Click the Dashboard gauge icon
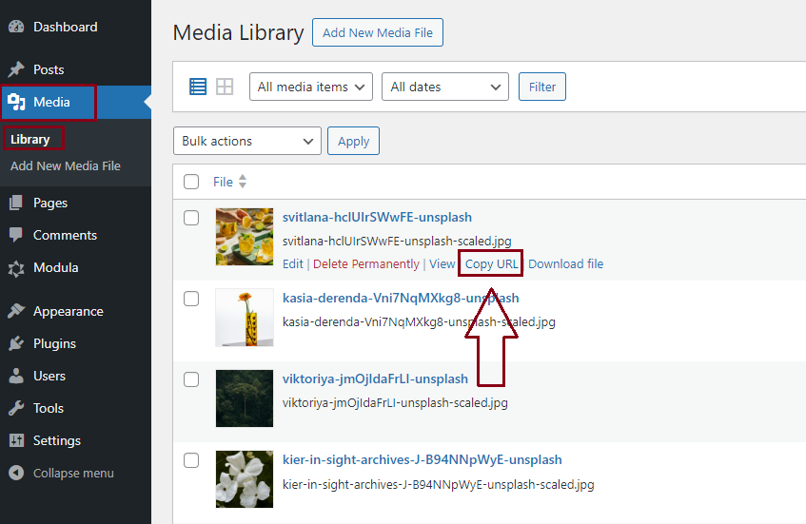The image size is (806, 524). coord(16,27)
